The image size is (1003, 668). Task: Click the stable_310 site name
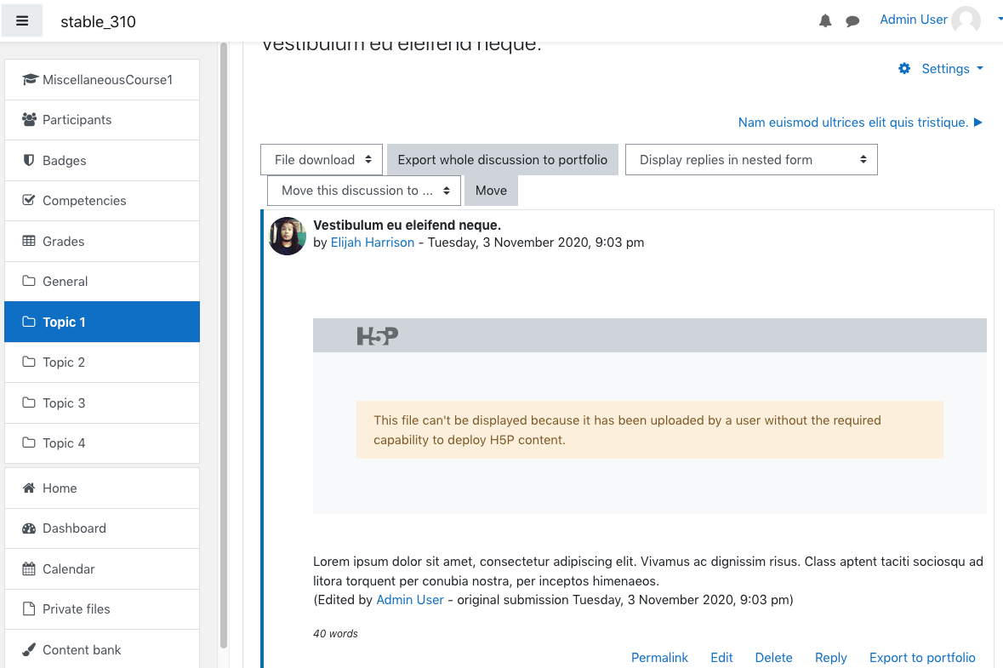[x=98, y=21]
